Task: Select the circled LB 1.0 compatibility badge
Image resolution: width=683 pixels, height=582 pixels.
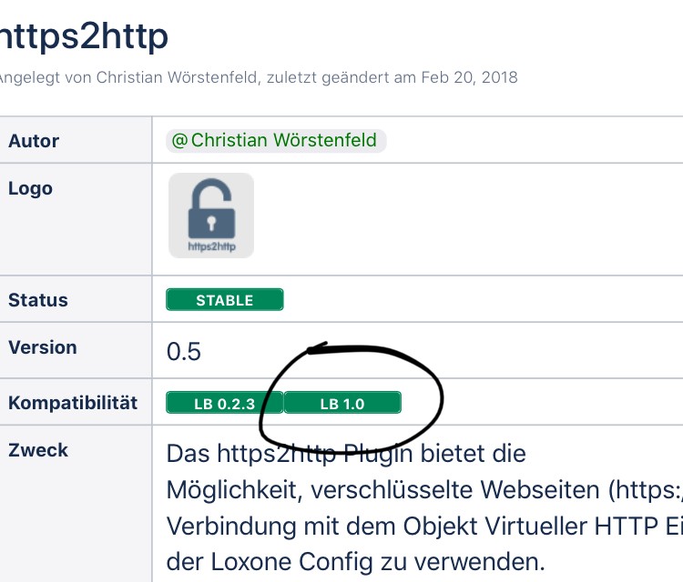Action: point(341,403)
